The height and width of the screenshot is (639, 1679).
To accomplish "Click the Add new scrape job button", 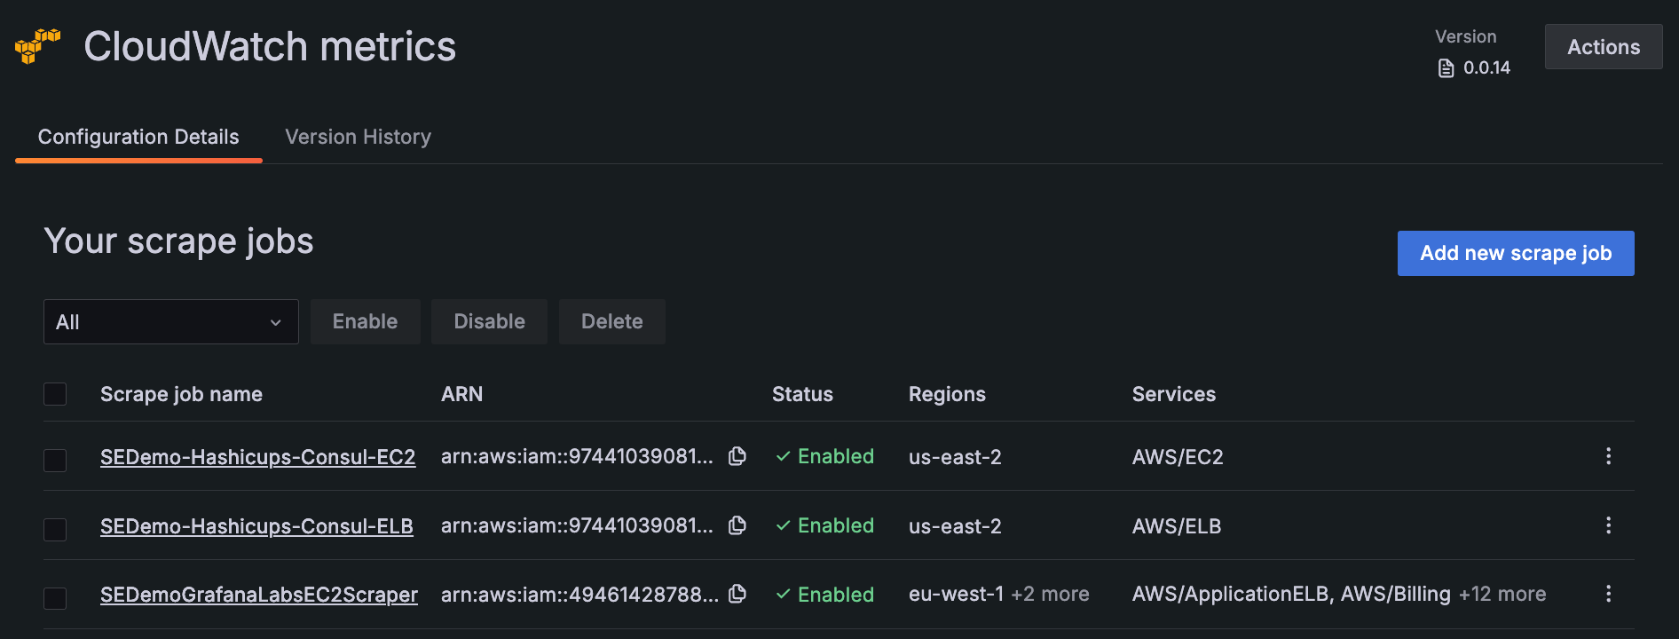I will 1515,253.
